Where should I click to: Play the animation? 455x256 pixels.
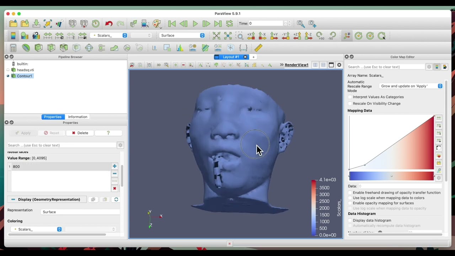195,24
